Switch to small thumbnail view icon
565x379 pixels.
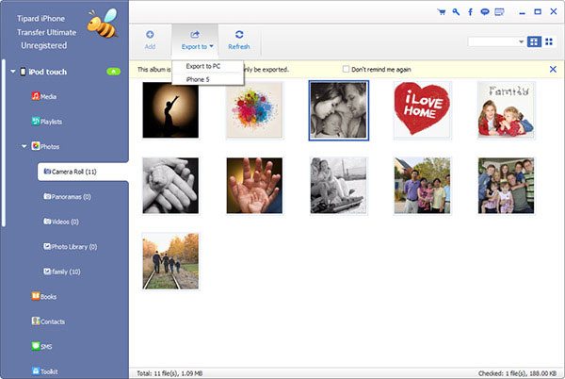pyautogui.click(x=549, y=41)
